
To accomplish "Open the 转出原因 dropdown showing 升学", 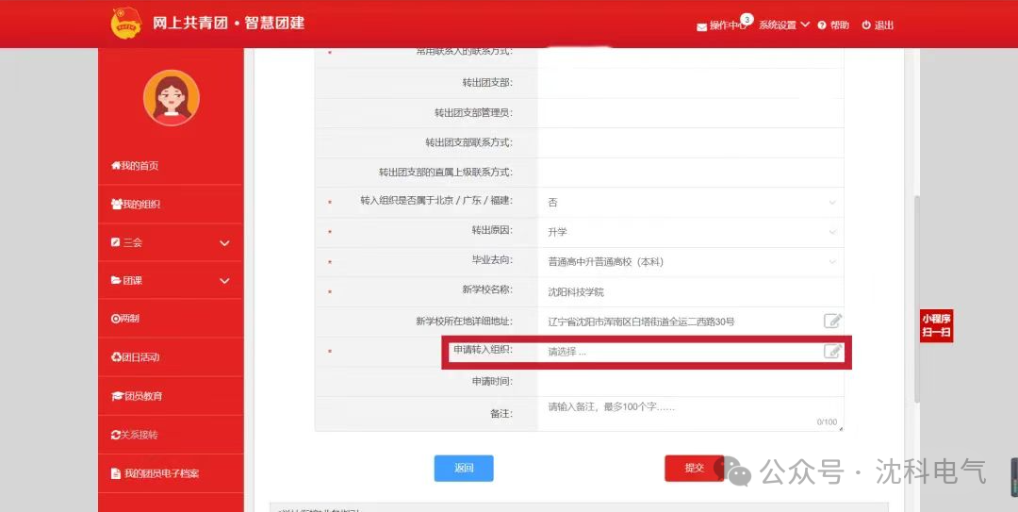I will pos(690,232).
